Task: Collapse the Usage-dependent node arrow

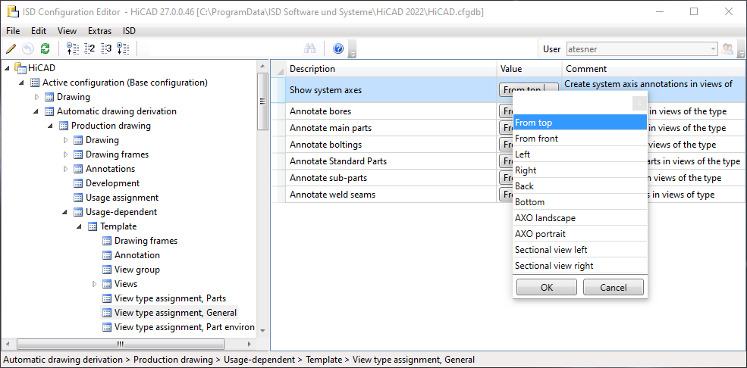Action: [64, 212]
